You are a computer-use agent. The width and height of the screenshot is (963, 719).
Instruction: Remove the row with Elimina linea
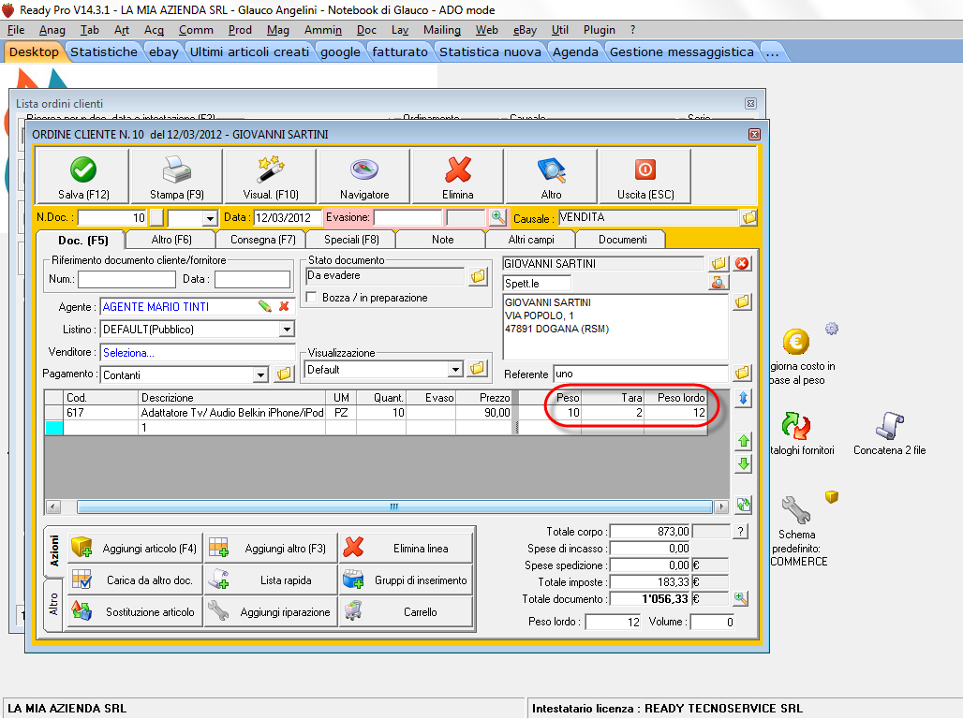[x=405, y=549]
